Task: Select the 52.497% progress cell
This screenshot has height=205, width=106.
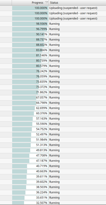Action: coord(30,134)
